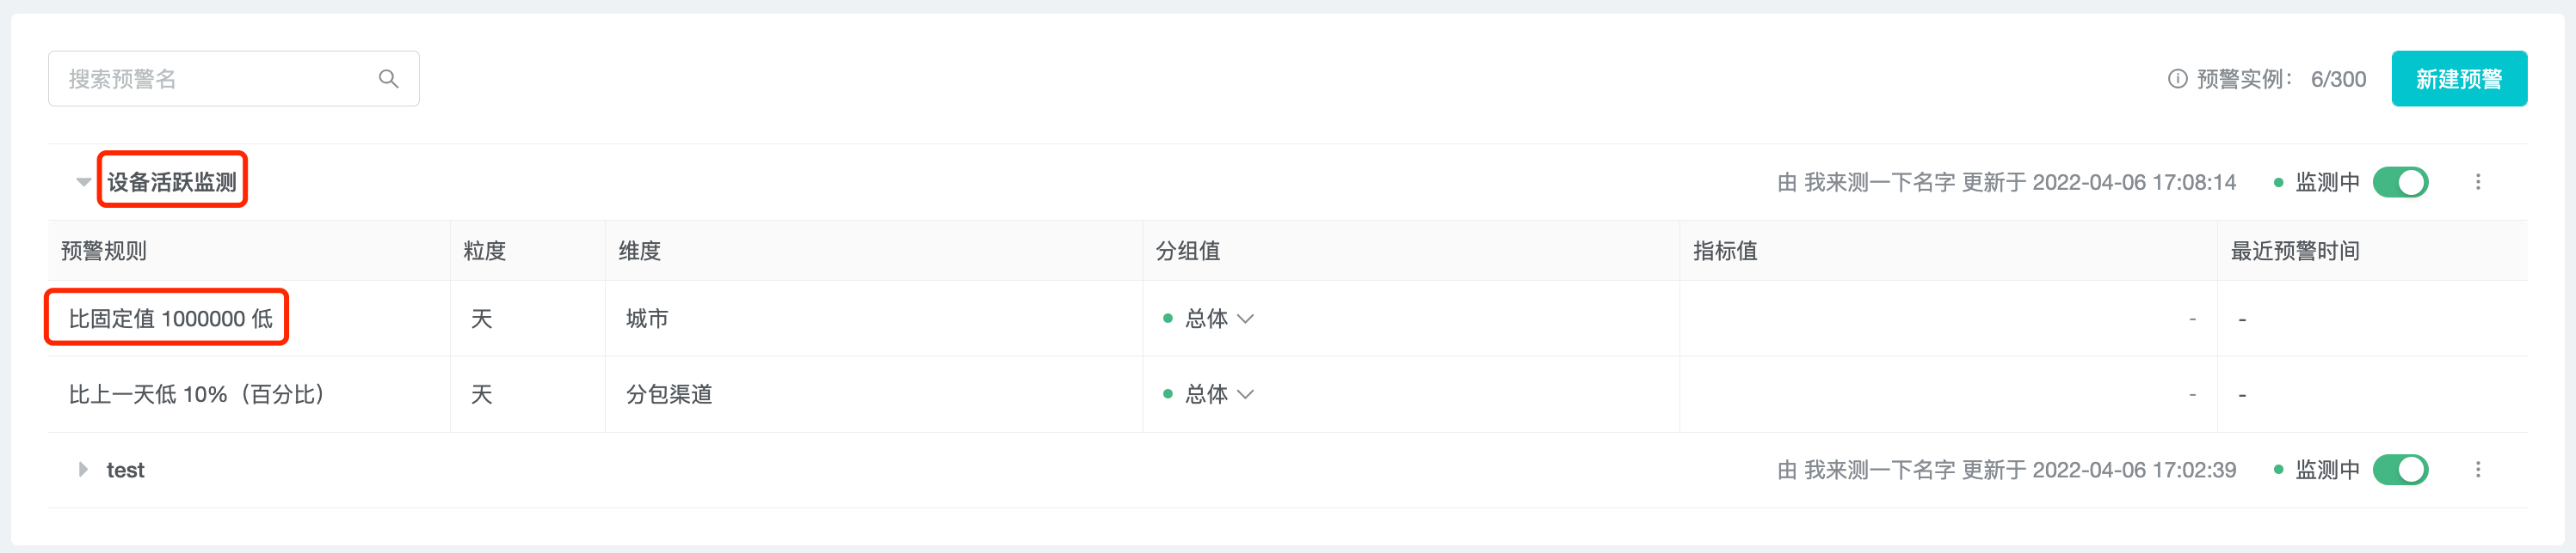Click the green dot beside 总体 in 城市 row

(x=1170, y=319)
